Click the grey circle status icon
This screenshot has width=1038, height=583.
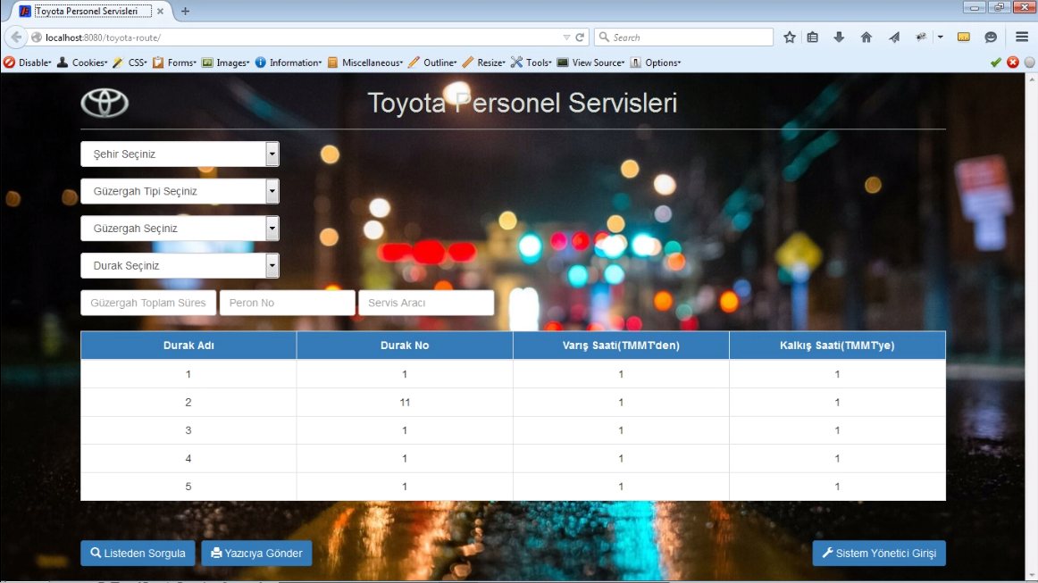point(1029,62)
